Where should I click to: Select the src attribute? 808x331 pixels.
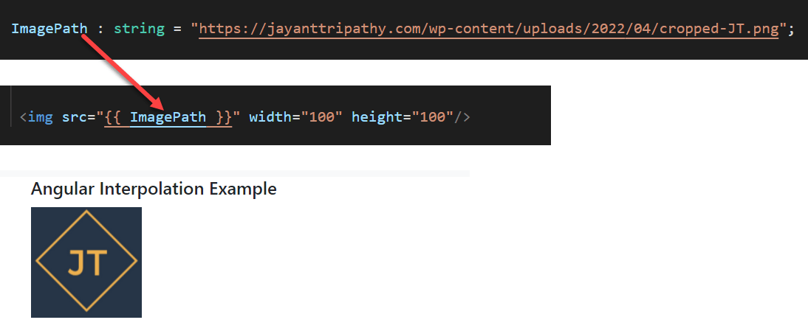pyautogui.click(x=74, y=117)
